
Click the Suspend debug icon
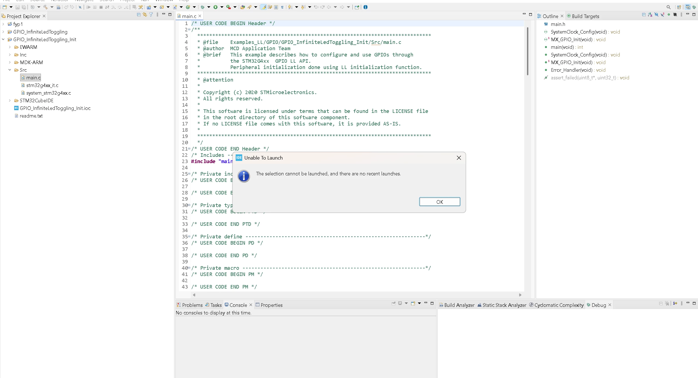pyautogui.click(x=95, y=7)
